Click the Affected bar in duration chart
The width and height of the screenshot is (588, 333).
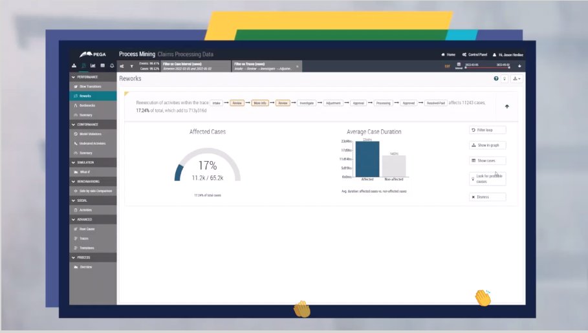[367, 159]
